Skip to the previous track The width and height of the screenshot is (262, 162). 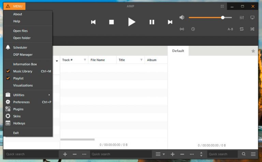point(93,22)
